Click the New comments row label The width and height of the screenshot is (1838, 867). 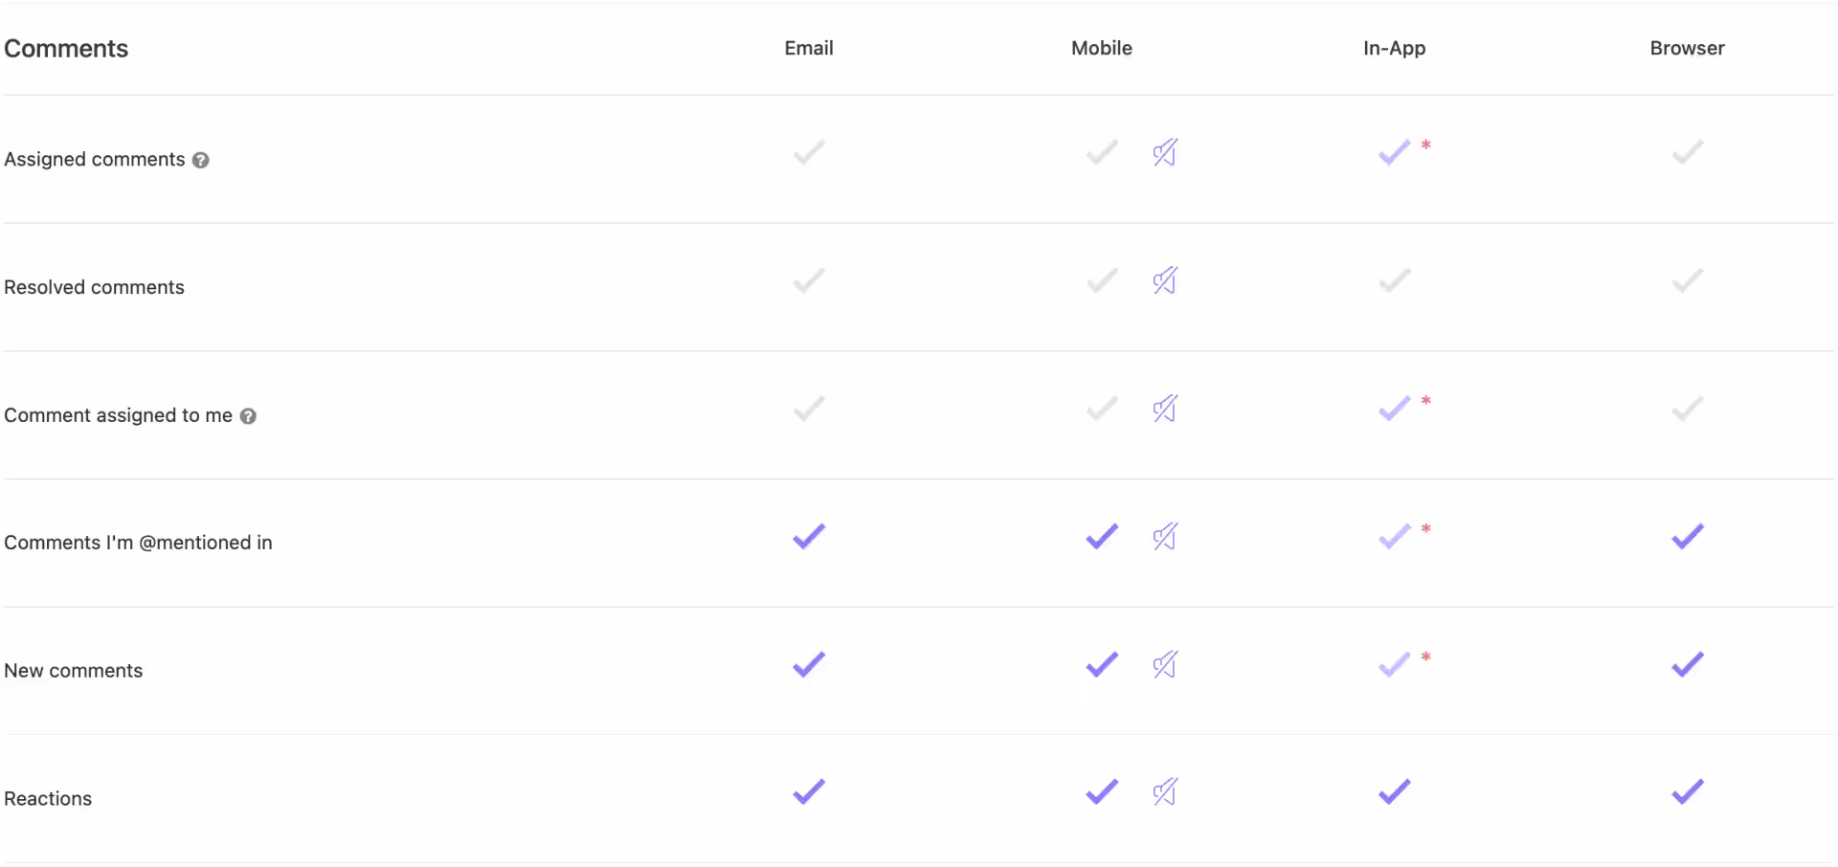(73, 670)
